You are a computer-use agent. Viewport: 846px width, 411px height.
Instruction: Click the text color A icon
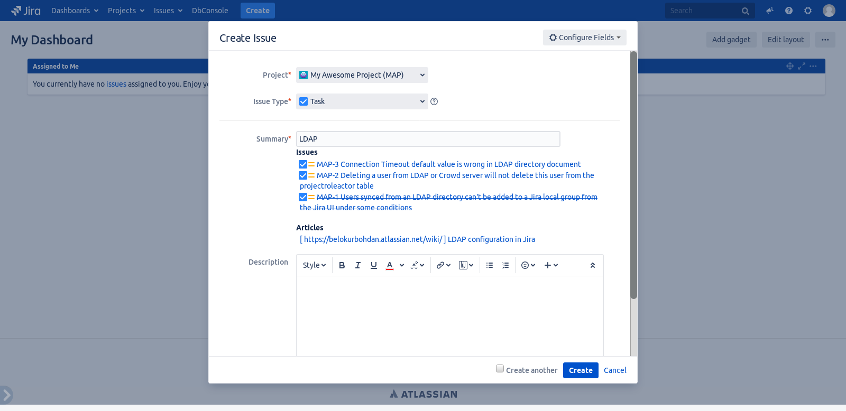390,265
